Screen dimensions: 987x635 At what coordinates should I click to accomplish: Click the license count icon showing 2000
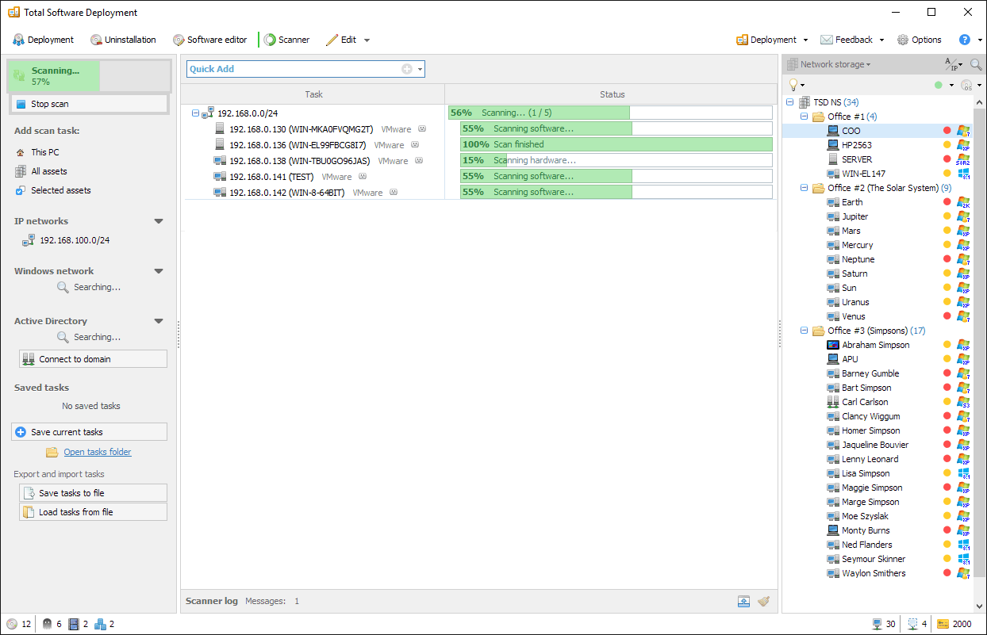[943, 624]
